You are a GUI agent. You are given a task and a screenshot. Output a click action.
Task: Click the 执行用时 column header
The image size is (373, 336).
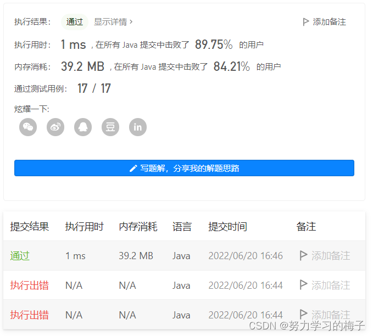click(x=85, y=226)
